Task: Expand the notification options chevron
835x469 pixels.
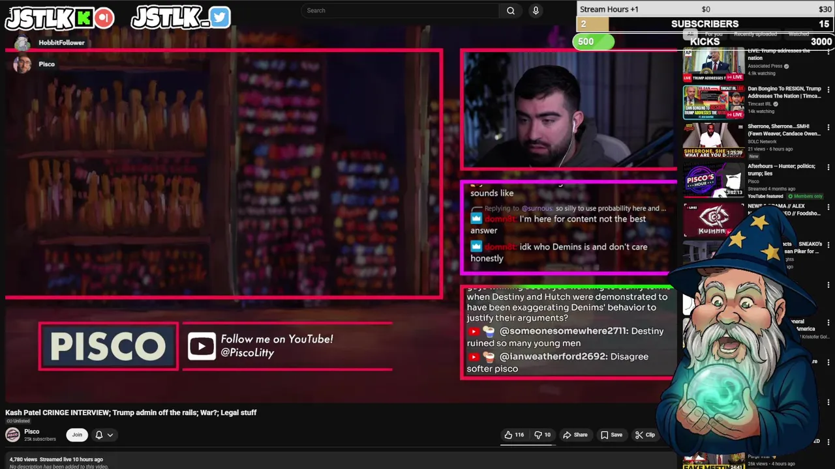Action: click(110, 435)
